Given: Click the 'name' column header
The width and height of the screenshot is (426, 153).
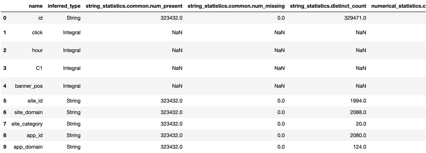Looking at the screenshot, I should click(x=37, y=6).
